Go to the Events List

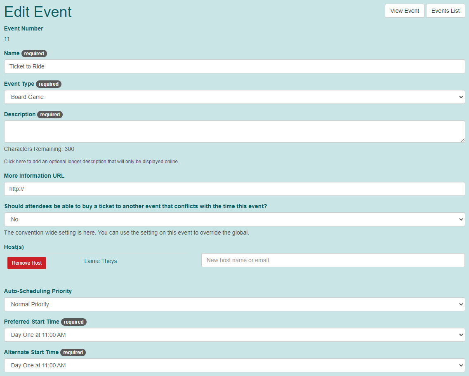click(x=445, y=11)
